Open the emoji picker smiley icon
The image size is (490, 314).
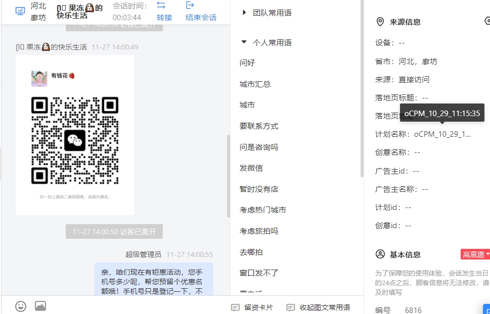pos(21,306)
